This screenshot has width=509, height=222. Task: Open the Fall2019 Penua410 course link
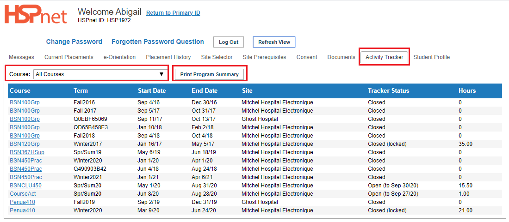pyautogui.click(x=22, y=202)
